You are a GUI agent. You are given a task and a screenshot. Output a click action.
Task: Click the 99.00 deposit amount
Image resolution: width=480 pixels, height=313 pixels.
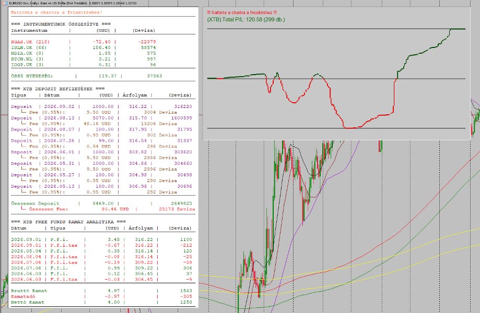[x=106, y=141]
